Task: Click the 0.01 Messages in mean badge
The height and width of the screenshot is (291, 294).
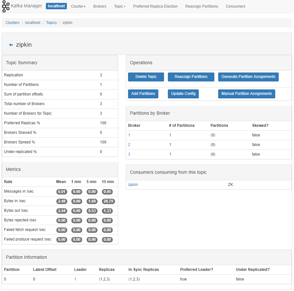Action: pyautogui.click(x=62, y=192)
